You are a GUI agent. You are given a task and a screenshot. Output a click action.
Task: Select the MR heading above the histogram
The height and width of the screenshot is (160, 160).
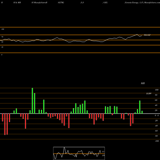143,83
